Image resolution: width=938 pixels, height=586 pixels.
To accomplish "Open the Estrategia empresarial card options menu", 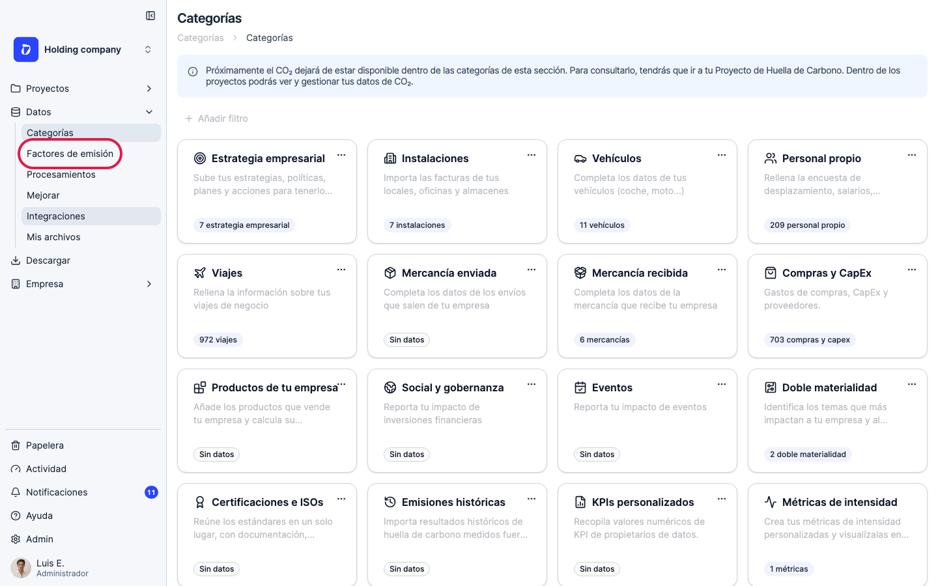I will (341, 155).
